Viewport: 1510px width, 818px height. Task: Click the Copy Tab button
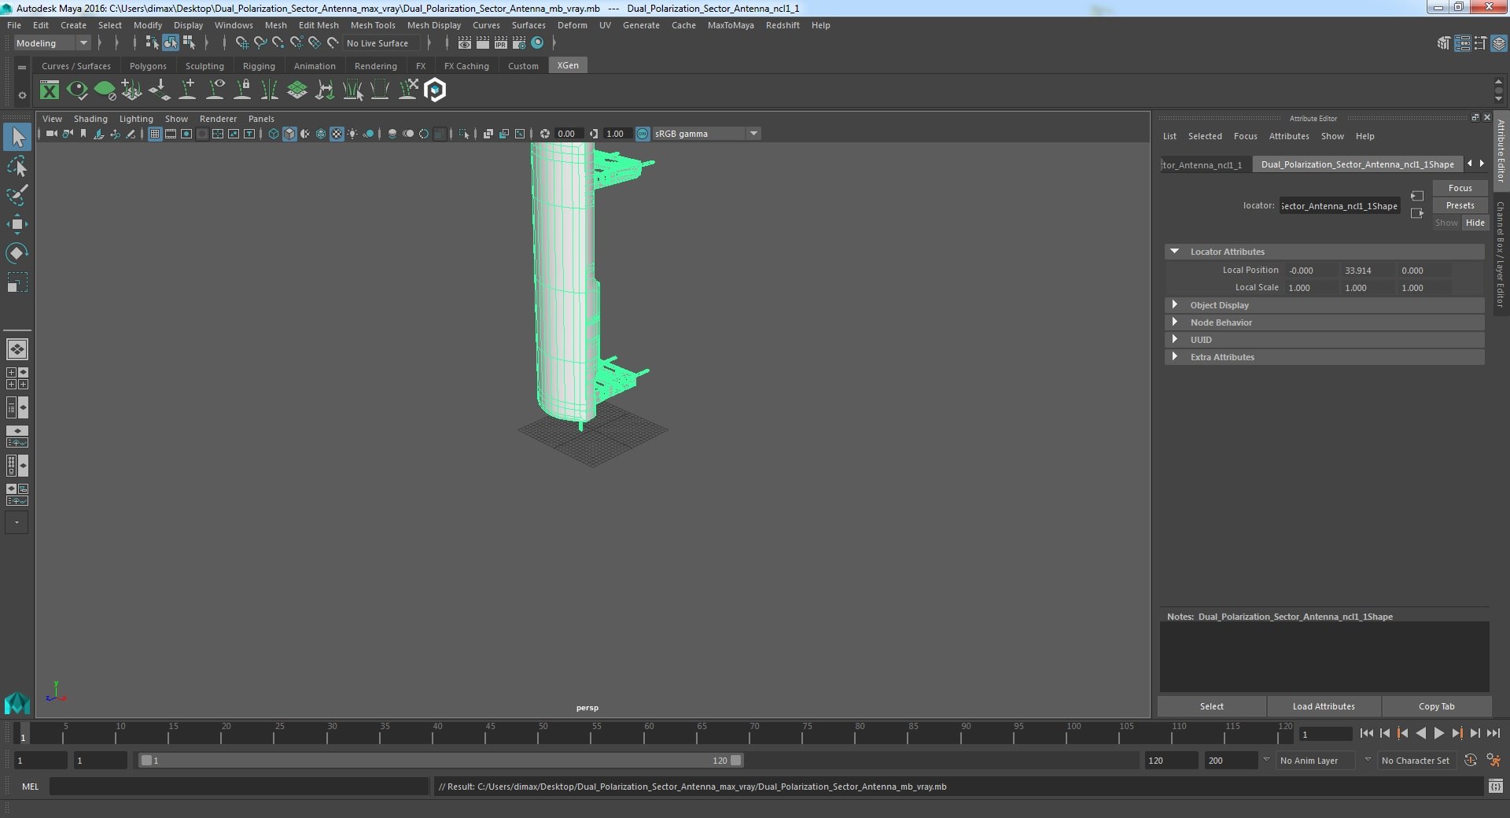pos(1436,706)
